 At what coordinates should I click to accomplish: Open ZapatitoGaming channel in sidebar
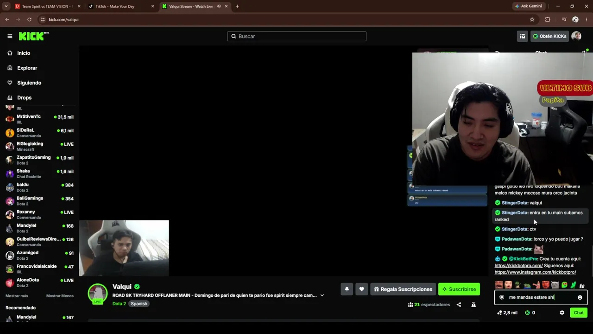click(40, 160)
